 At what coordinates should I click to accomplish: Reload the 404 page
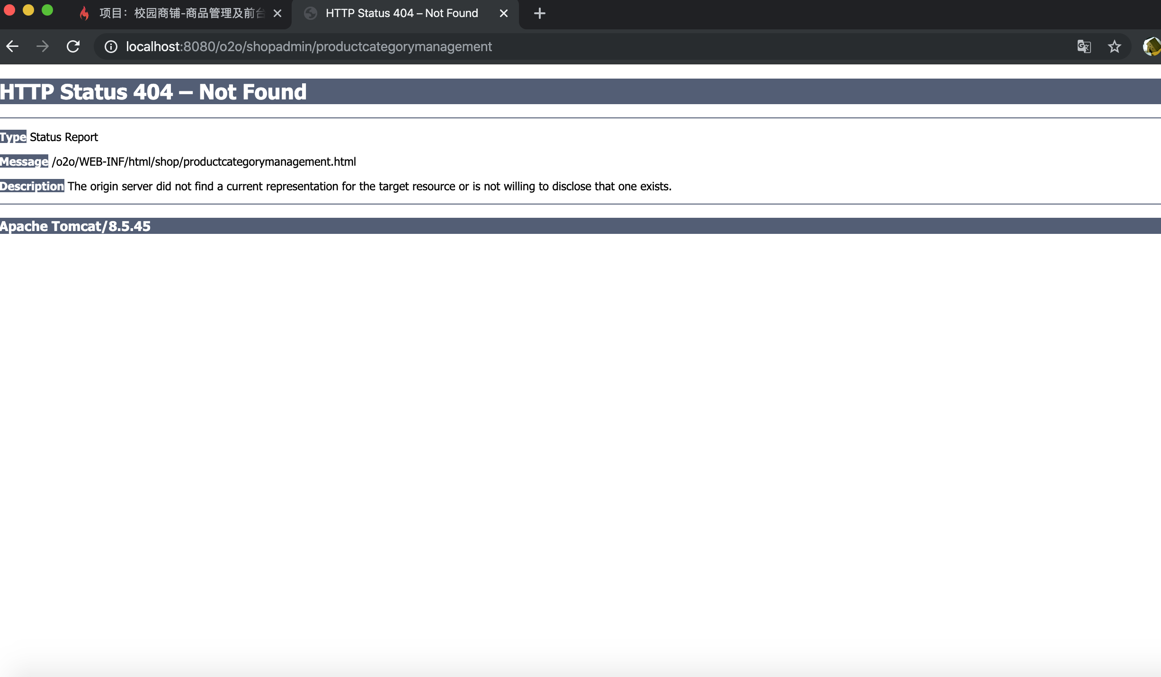coord(73,46)
